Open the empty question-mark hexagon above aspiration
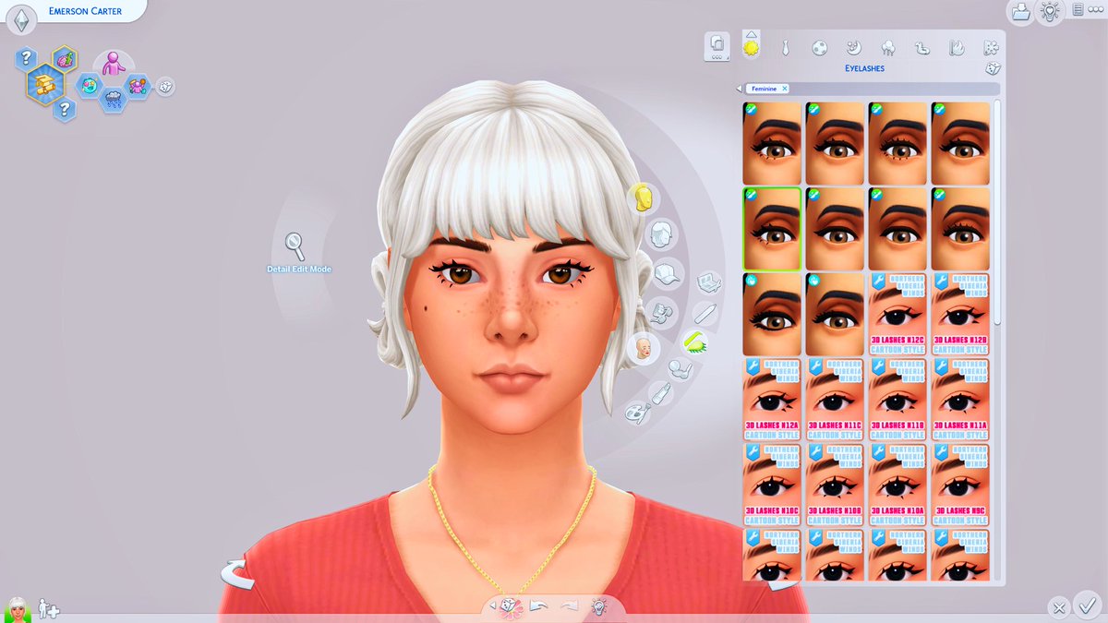1108x623 pixels. point(28,59)
